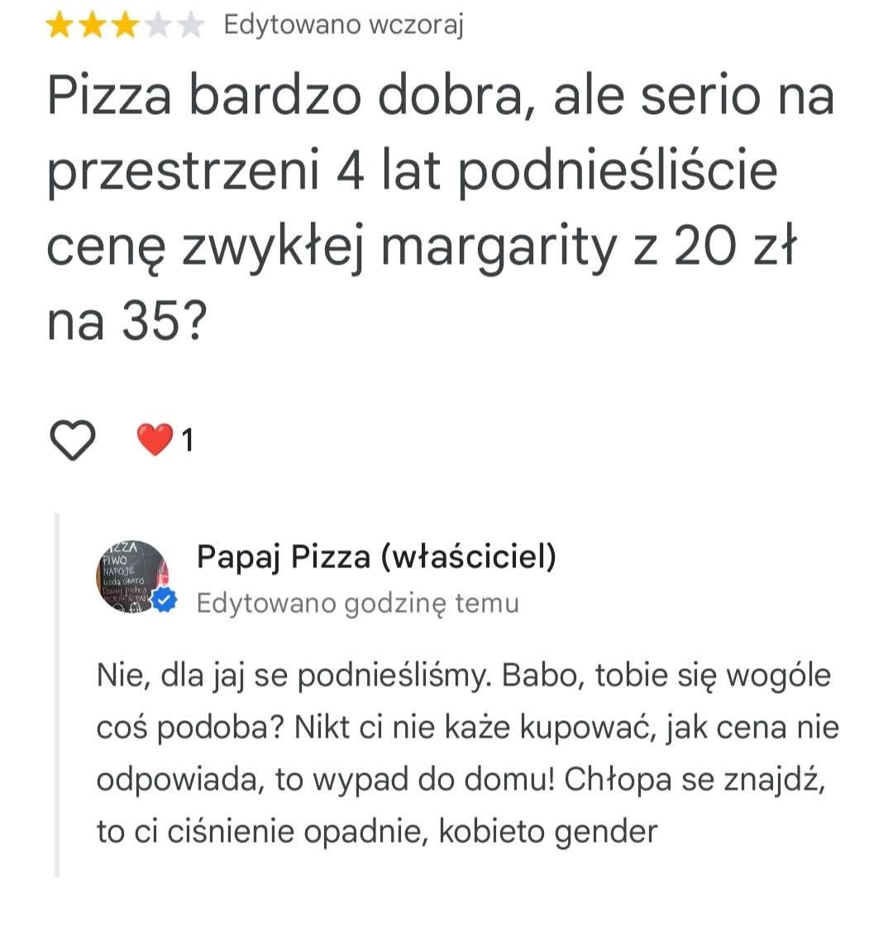Click the fourth gray rating star
Viewport: 893px width, 927px height.
[x=158, y=26]
